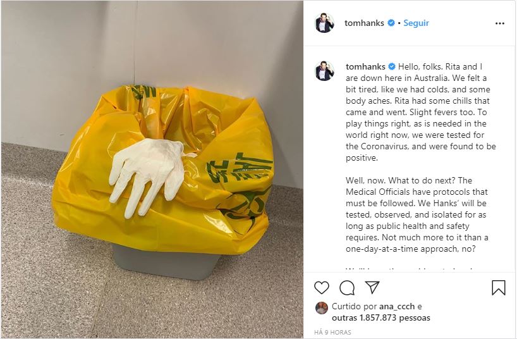Click verified badge next to caption username
Viewport: 517px width, 339px height.
(392, 66)
